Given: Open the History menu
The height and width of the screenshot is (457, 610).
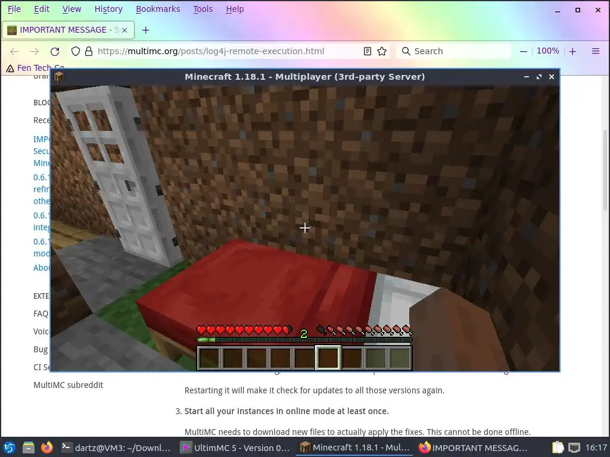Looking at the screenshot, I should [108, 9].
